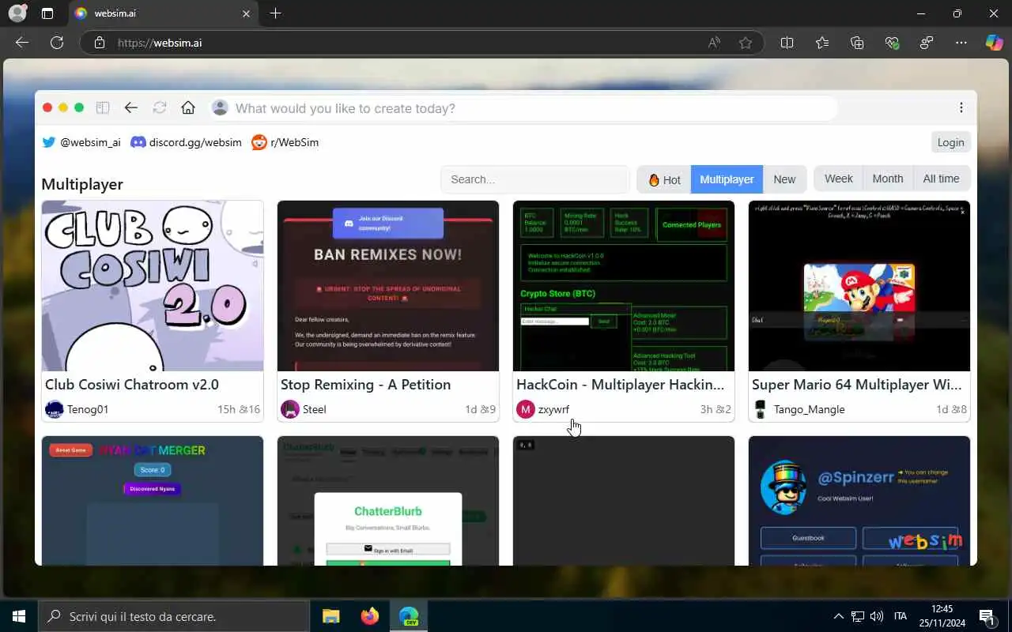
Task: Select the New filter
Action: (784, 179)
